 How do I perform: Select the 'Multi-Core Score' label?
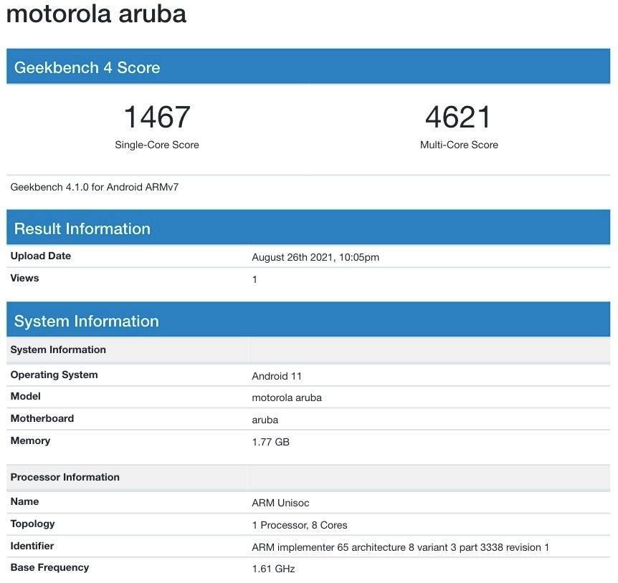pos(459,145)
